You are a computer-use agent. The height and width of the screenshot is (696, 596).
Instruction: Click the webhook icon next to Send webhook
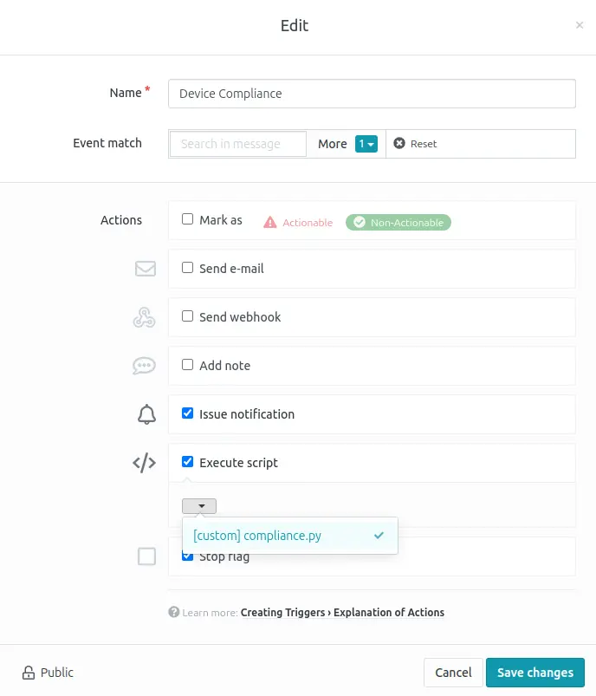145,317
